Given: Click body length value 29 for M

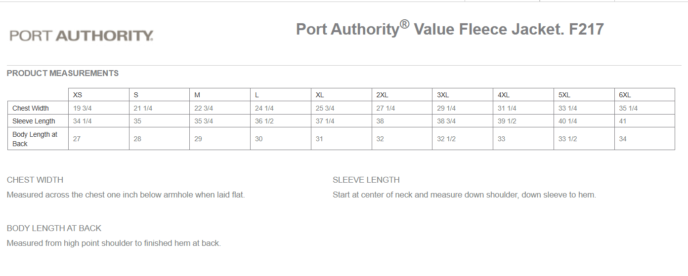Looking at the screenshot, I should pos(198,139).
